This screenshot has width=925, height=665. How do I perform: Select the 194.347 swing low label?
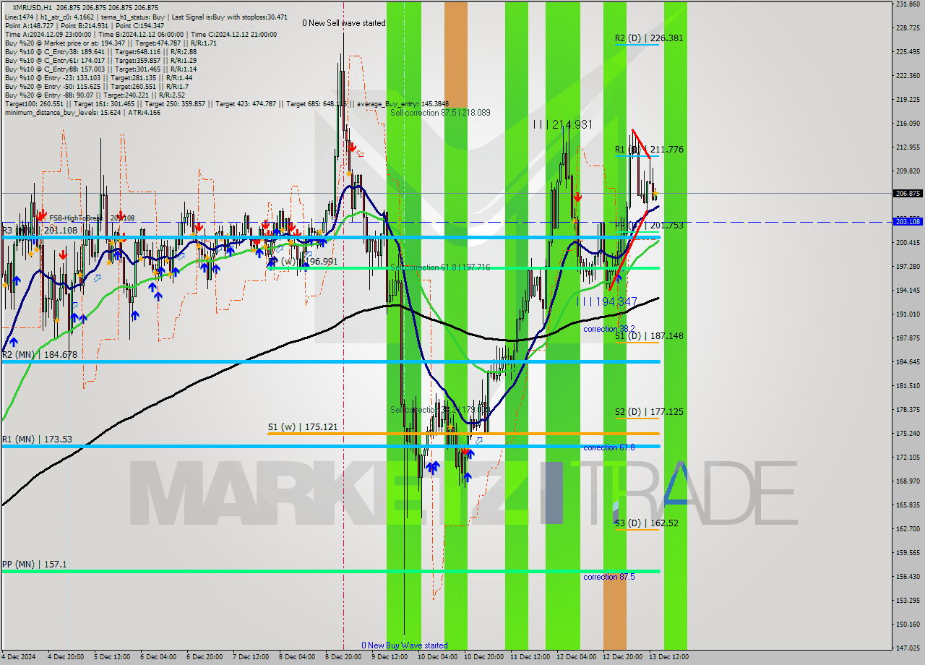point(607,301)
